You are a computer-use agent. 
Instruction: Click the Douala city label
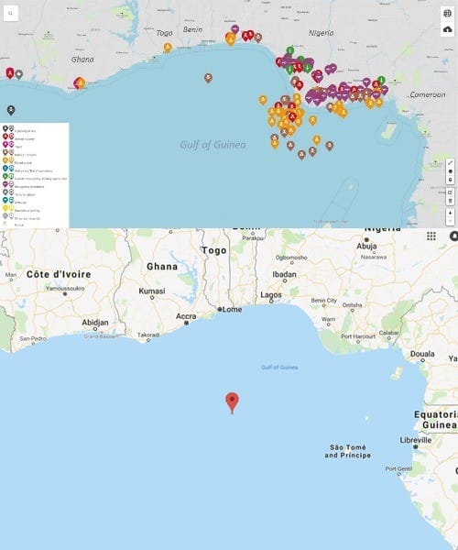point(422,354)
